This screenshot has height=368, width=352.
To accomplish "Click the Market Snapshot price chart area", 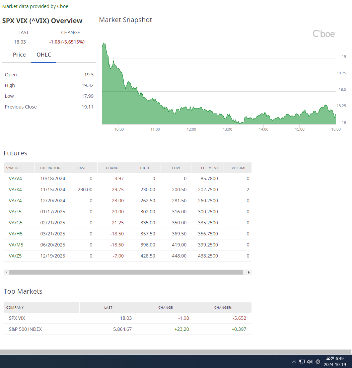I will pyautogui.click(x=219, y=83).
